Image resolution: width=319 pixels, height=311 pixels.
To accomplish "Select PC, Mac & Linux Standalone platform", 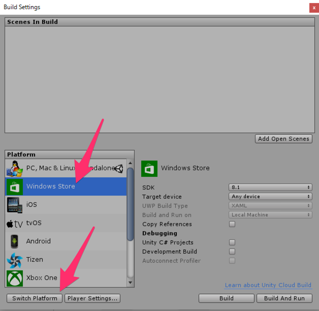I will 66,168.
